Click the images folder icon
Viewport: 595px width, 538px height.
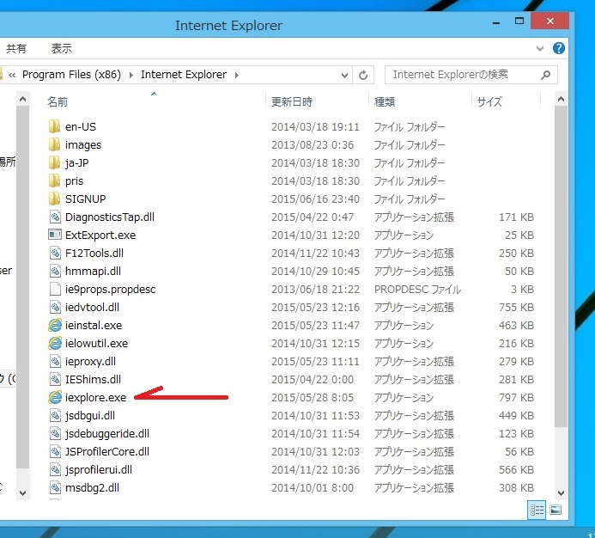[54, 144]
